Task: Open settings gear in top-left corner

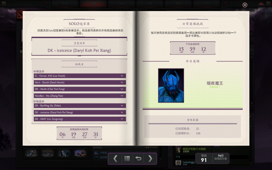Action: pos(4,4)
